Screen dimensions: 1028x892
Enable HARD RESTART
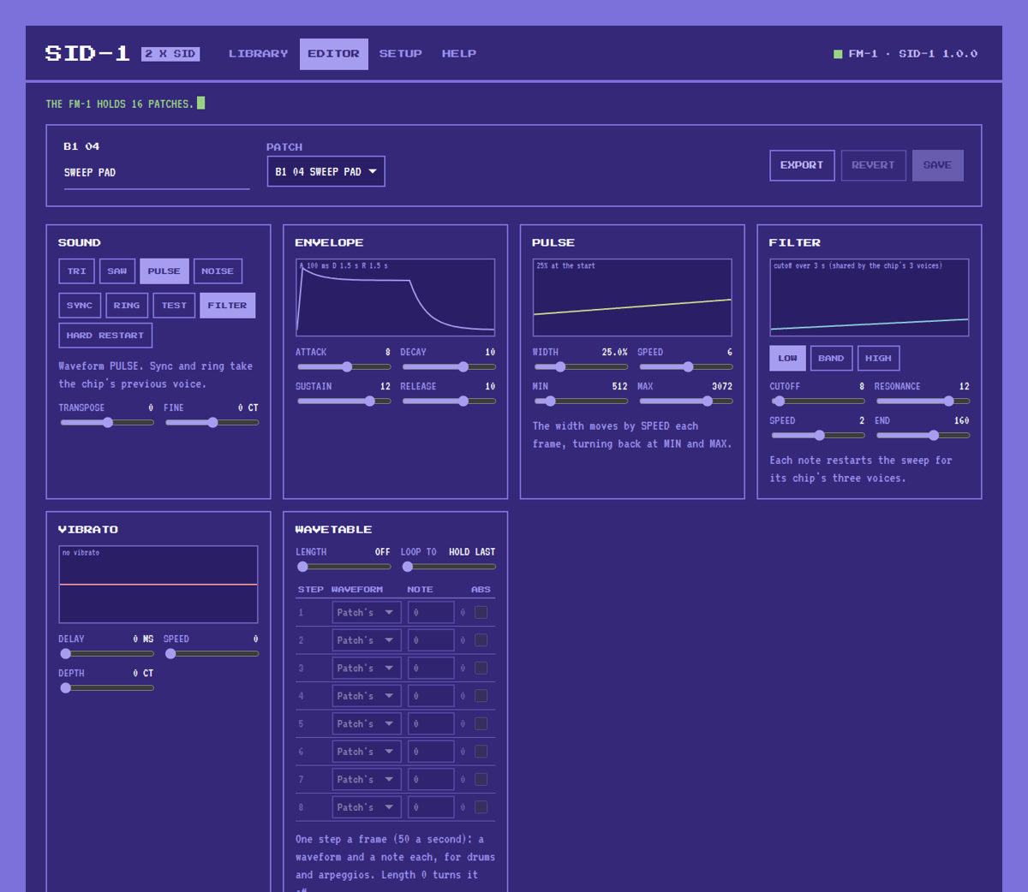tap(105, 336)
